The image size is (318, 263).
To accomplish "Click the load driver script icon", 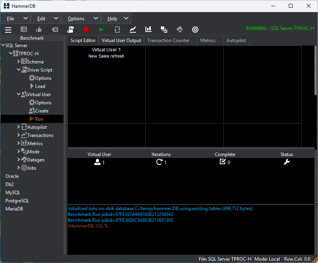I will [x=71, y=30].
